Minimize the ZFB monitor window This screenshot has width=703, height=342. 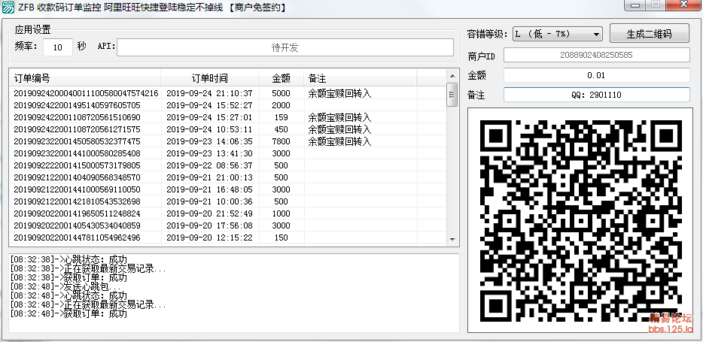[633, 5]
